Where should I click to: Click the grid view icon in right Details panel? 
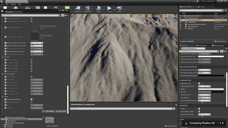[x=222, y=51]
